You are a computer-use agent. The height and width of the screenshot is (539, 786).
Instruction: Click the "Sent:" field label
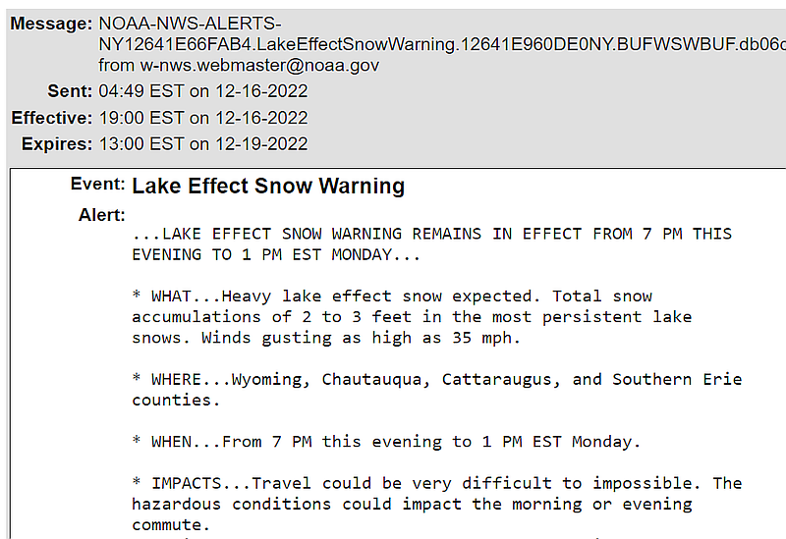tap(70, 91)
